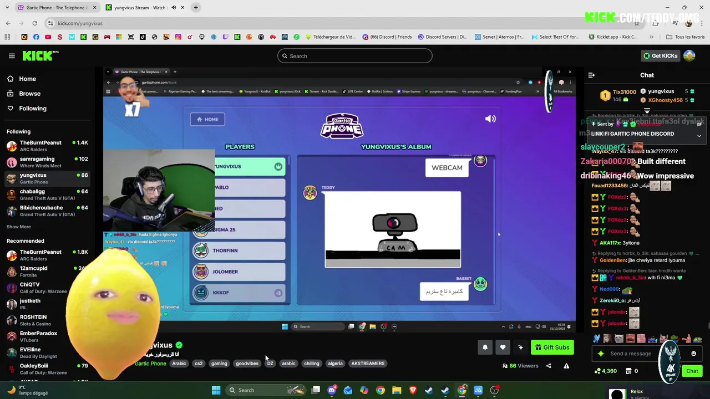Open Kicklet.app bookmark
The height and width of the screenshot is (399, 710).
coord(613,37)
